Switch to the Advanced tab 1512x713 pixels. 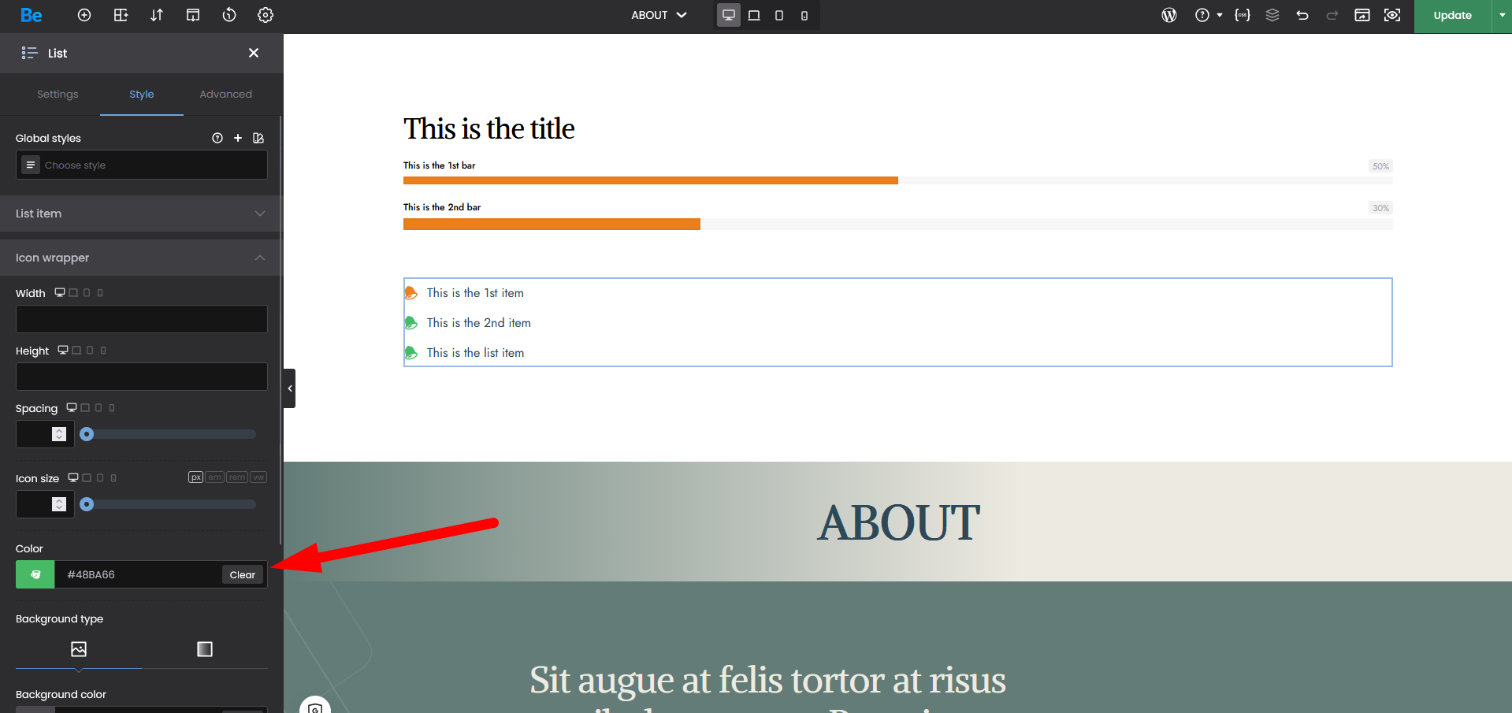(225, 94)
